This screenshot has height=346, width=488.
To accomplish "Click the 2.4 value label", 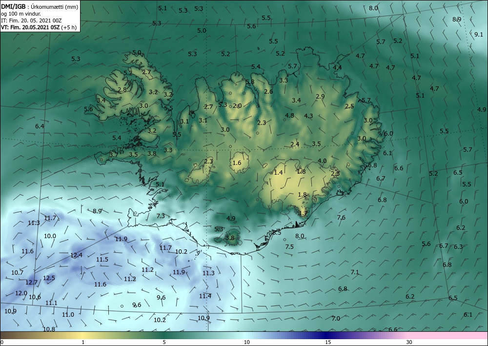I will click(295, 144).
